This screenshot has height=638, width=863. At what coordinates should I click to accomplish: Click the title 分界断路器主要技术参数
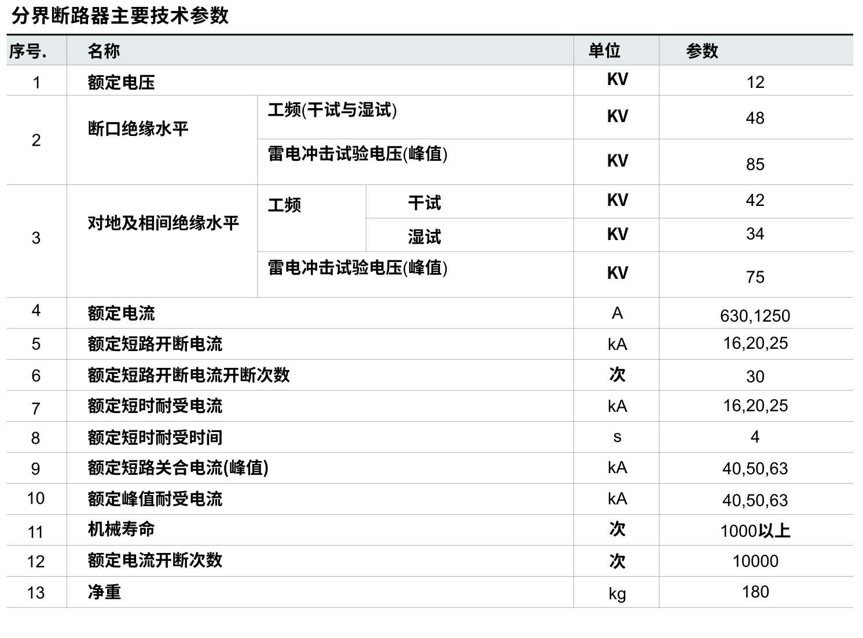click(x=120, y=16)
